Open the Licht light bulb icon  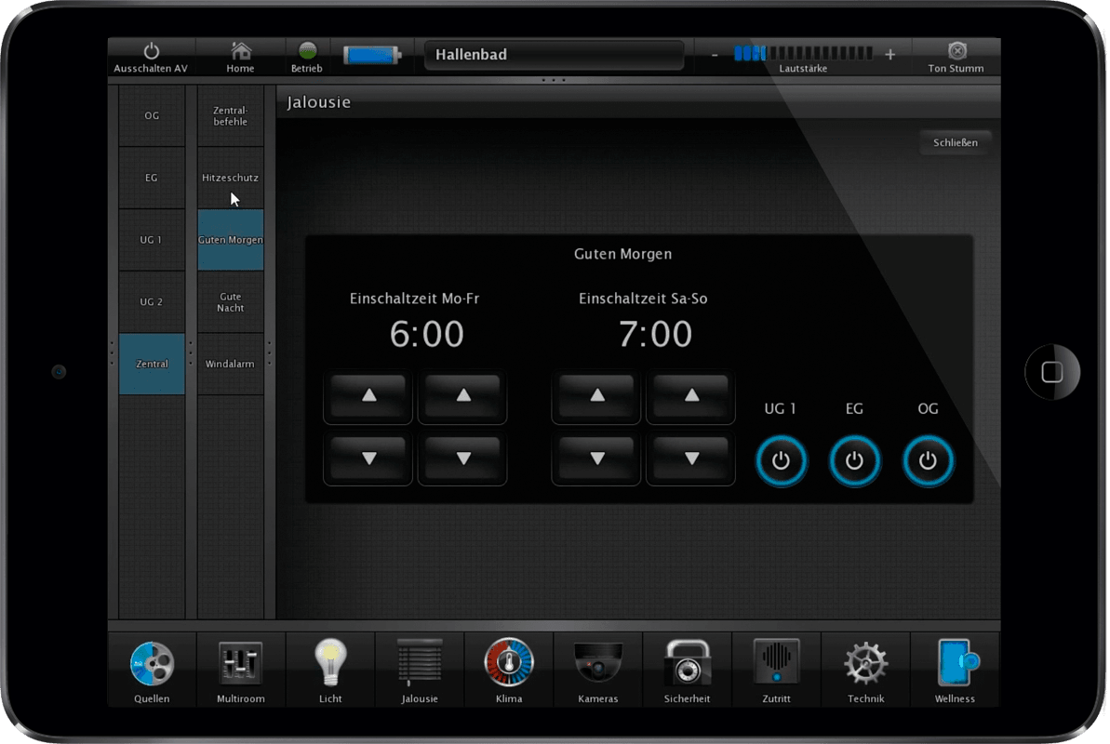(329, 664)
